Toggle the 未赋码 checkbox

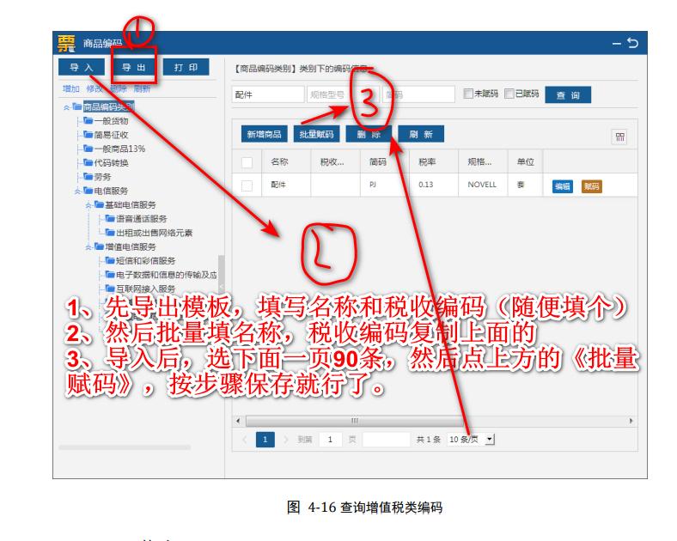pos(468,94)
